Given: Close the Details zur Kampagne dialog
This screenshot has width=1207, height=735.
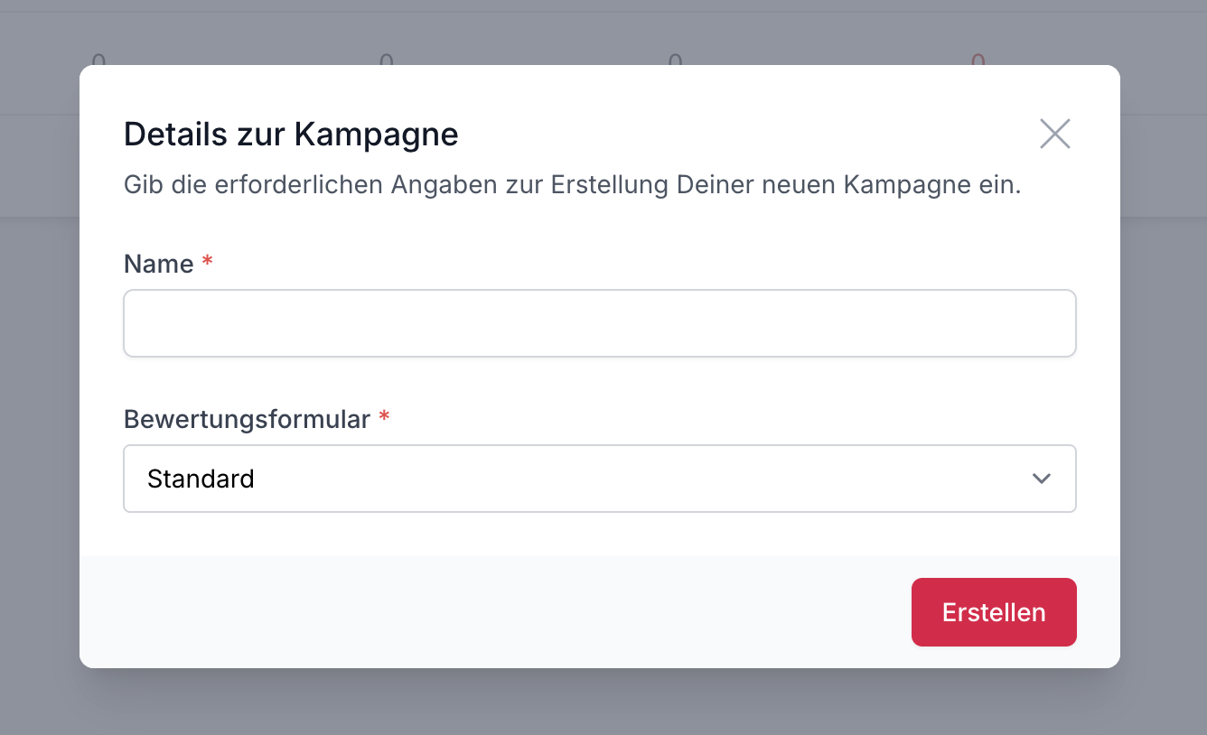Looking at the screenshot, I should tap(1054, 134).
